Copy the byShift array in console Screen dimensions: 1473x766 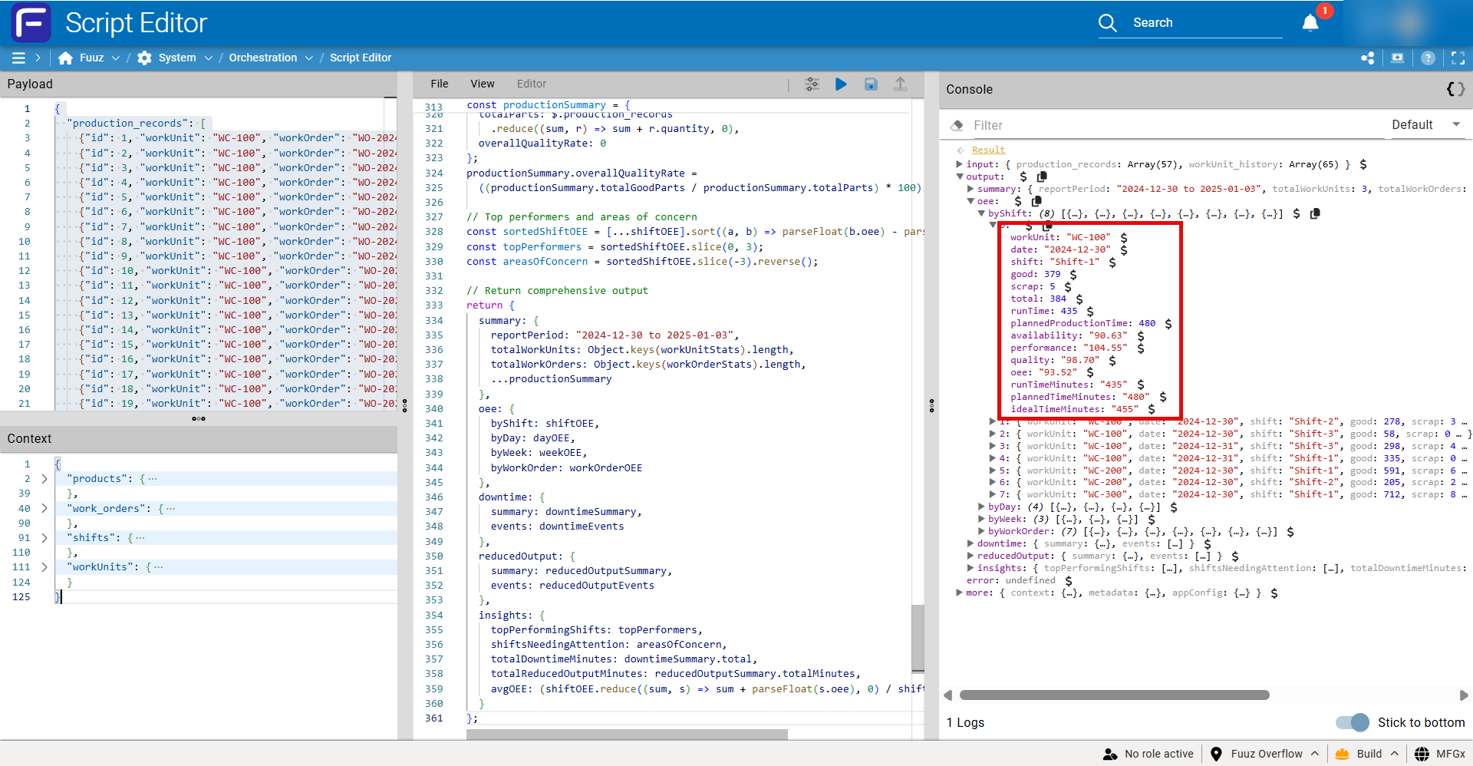1315,213
